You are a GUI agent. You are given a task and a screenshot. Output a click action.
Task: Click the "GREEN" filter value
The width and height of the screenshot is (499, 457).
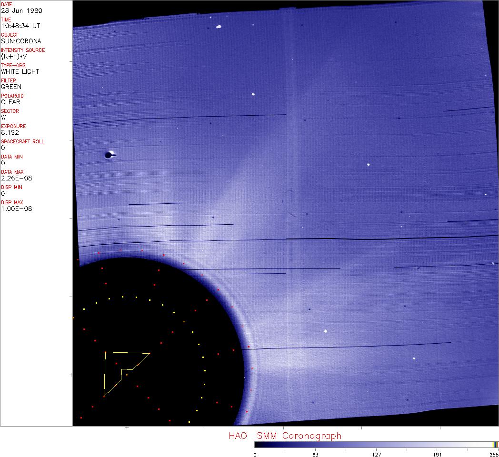[11, 87]
